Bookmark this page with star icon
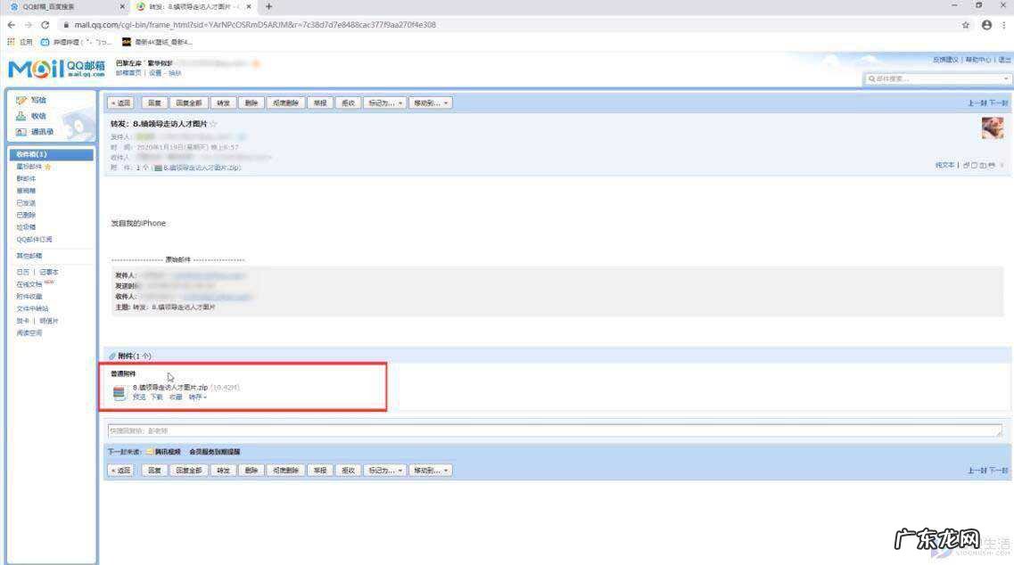 [x=966, y=25]
